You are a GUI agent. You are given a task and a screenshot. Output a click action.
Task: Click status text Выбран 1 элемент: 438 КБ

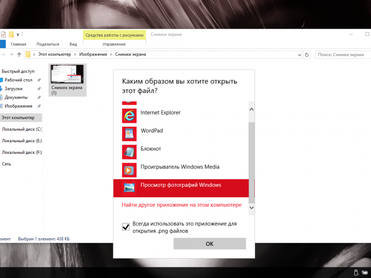click(x=44, y=239)
